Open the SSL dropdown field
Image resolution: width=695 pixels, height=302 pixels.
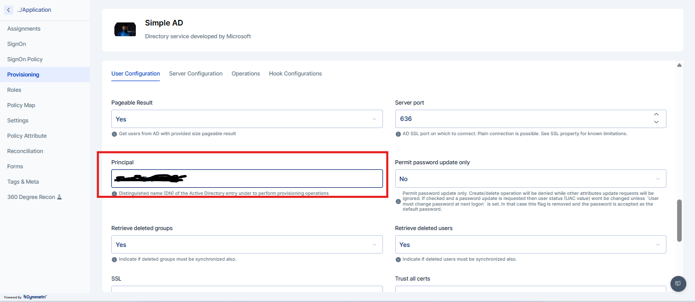coord(247,289)
